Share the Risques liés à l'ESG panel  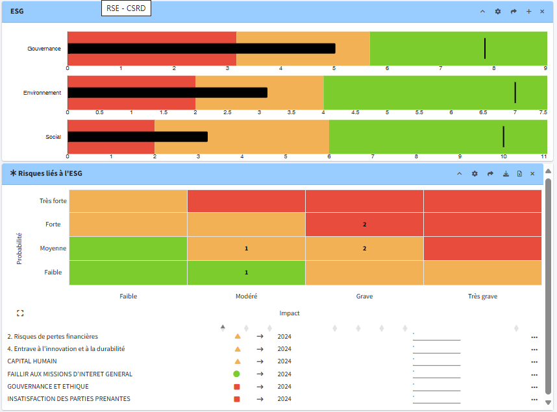[490, 174]
